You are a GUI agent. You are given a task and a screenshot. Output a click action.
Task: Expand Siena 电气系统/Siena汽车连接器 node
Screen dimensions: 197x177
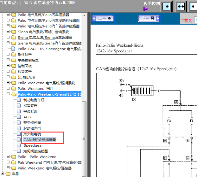pyautogui.click(x=8, y=37)
